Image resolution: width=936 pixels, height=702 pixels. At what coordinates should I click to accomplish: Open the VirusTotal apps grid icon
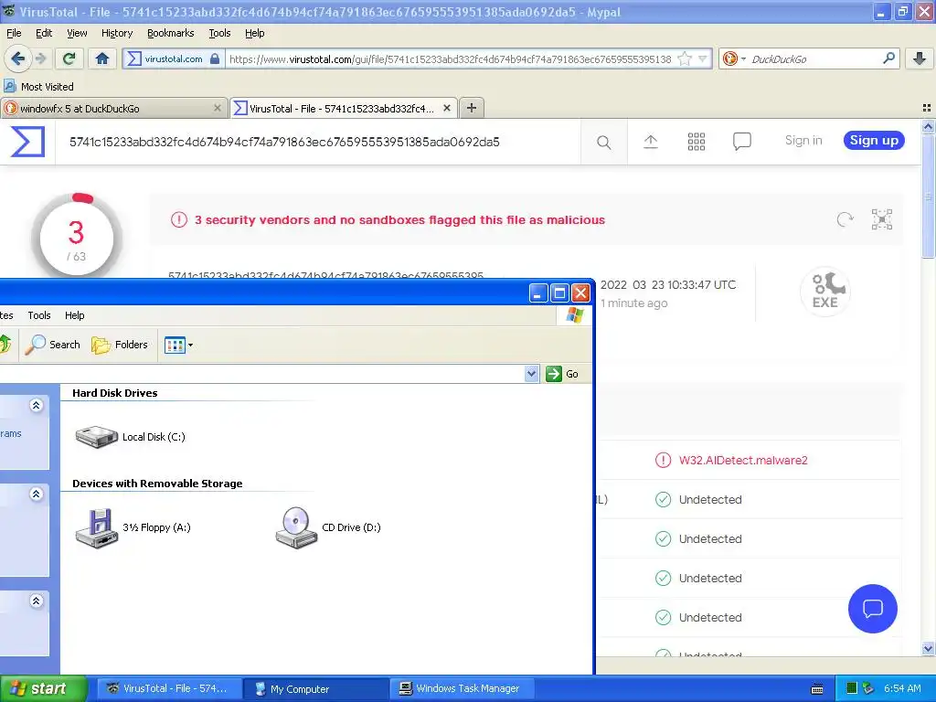(x=696, y=142)
